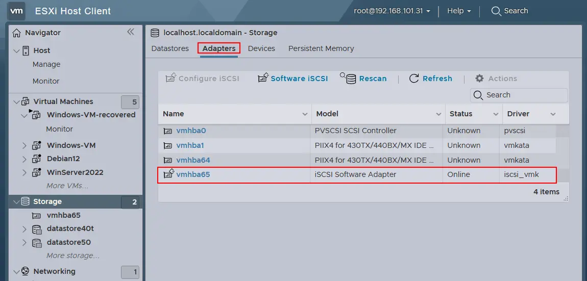
Task: Click the vmhba0 adapter row icon
Action: (168, 131)
